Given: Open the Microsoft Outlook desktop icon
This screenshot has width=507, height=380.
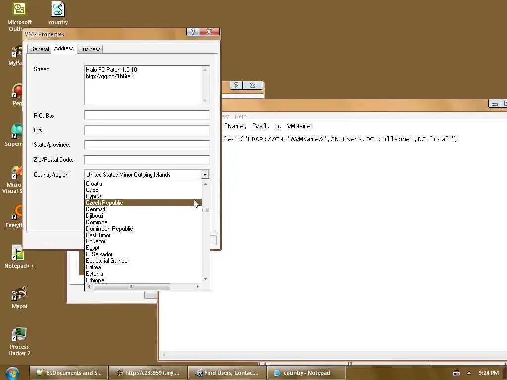Looking at the screenshot, I should tap(19, 15).
